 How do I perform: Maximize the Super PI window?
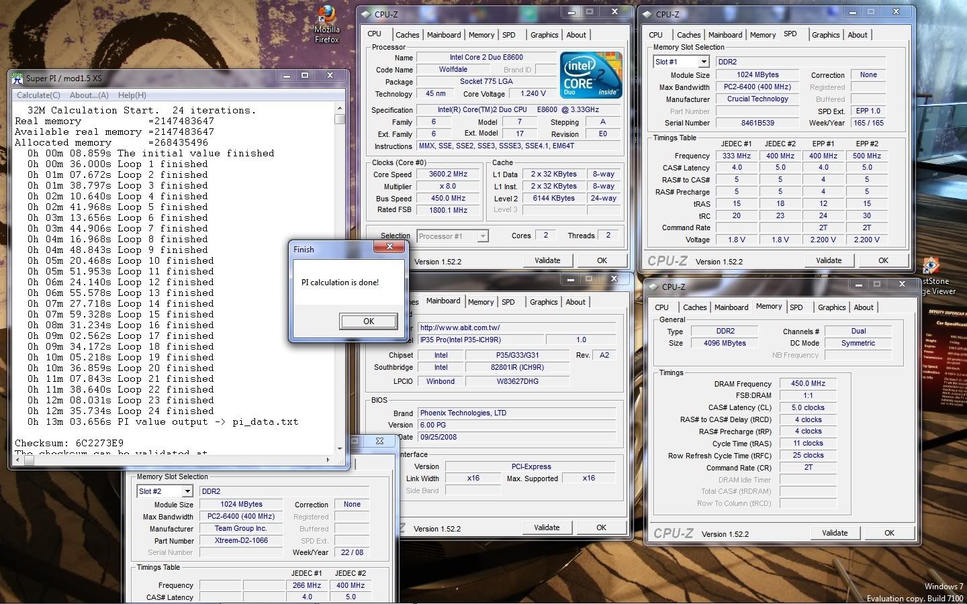tap(304, 76)
